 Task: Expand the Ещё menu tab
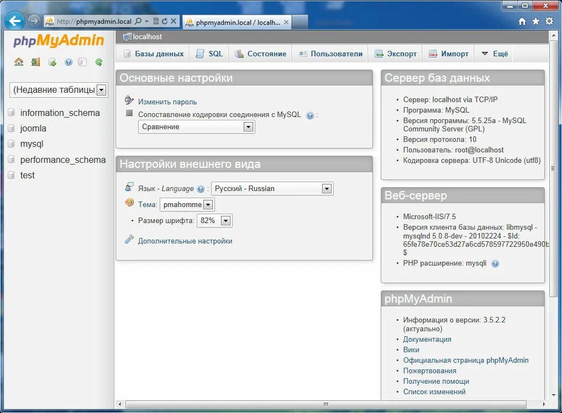tap(495, 54)
